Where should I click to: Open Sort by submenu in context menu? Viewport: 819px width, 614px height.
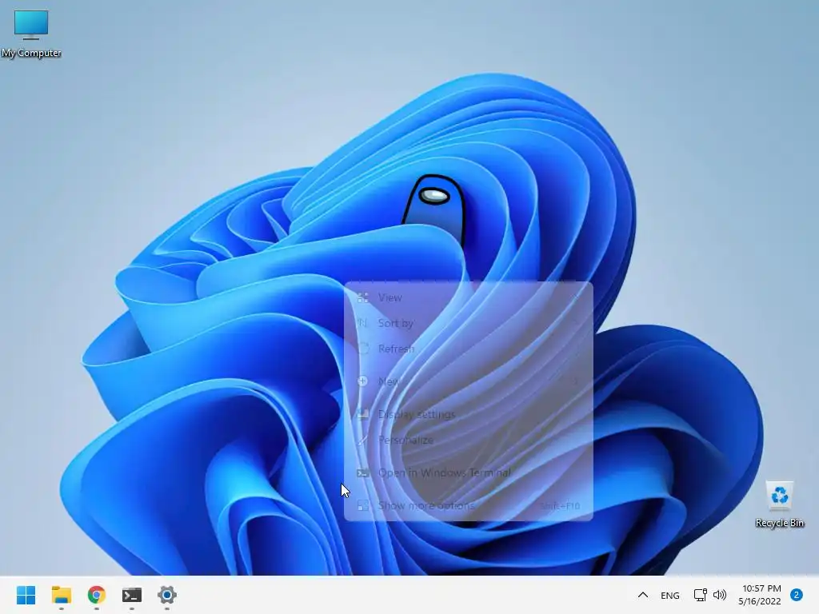(x=469, y=323)
